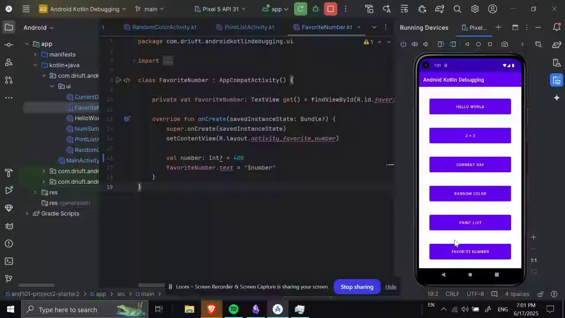Take emulator screenshot camera icon
The height and width of the screenshot is (318, 565).
click(x=505, y=44)
